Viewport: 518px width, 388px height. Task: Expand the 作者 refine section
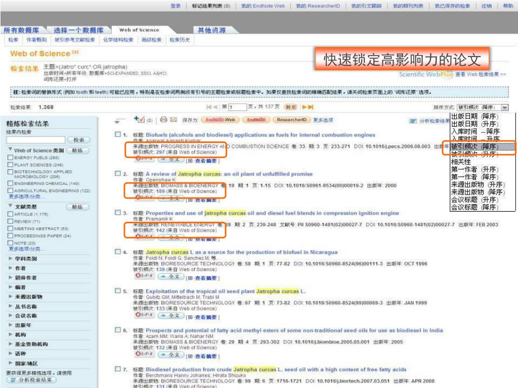11,268
